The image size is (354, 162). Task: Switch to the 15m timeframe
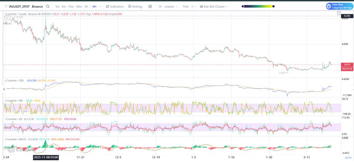(x=71, y=6)
